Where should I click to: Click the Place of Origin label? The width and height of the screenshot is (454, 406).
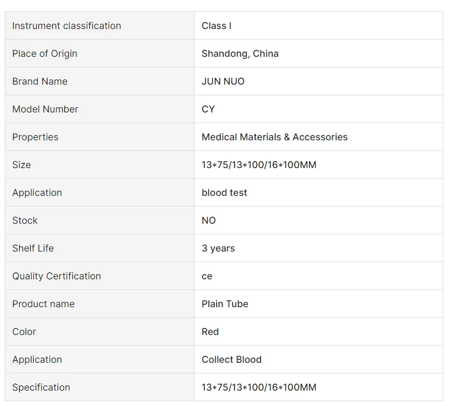tap(44, 54)
